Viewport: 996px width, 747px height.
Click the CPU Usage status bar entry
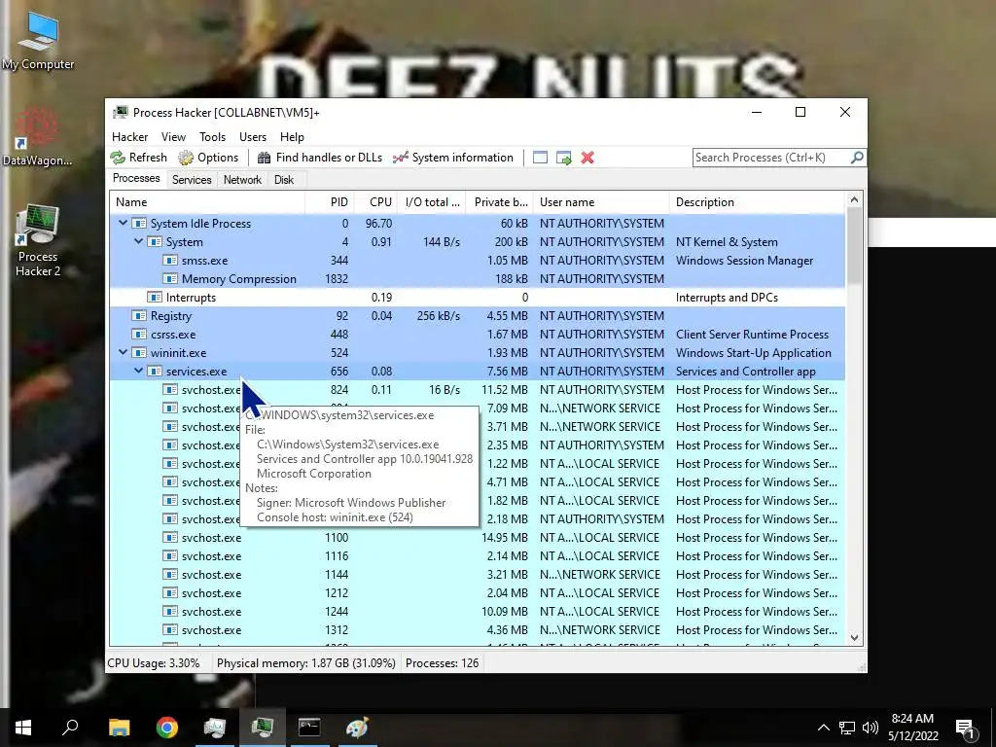pos(153,663)
